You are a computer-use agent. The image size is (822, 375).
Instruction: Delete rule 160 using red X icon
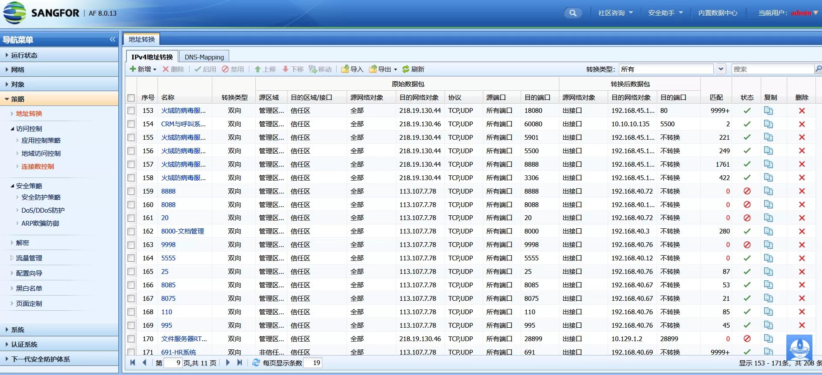tap(802, 204)
